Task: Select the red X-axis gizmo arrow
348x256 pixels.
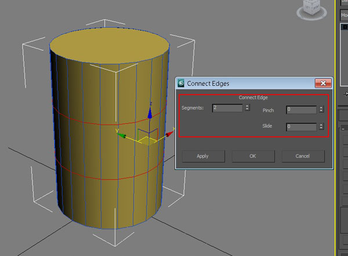Action: tap(168, 134)
